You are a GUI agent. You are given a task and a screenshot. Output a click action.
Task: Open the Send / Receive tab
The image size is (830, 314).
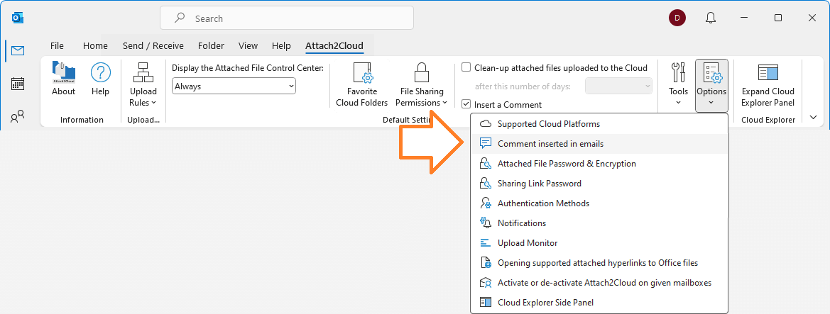pos(153,46)
